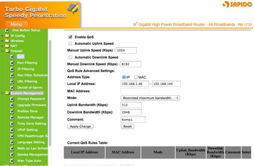Click the page icon beside Language Setting
This screenshot has width=254, height=166.
(12, 142)
